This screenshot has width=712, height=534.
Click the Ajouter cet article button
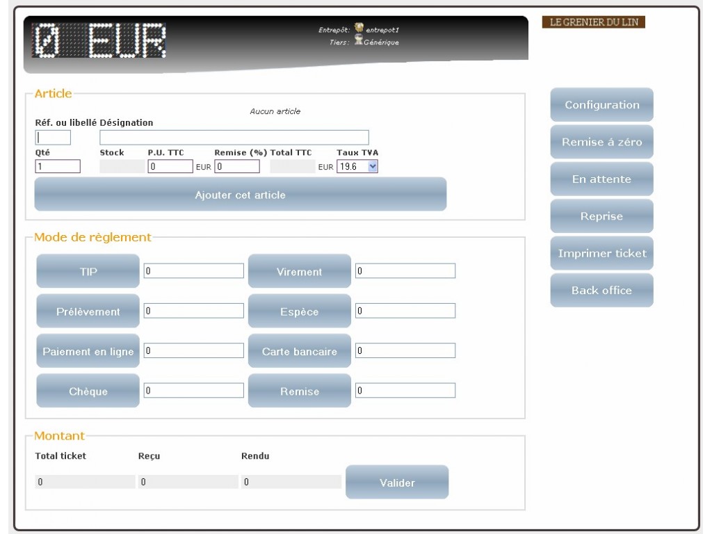[240, 195]
